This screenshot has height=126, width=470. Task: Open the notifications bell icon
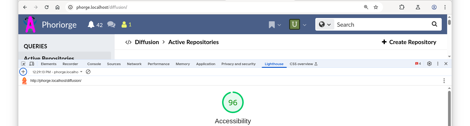[91, 25]
